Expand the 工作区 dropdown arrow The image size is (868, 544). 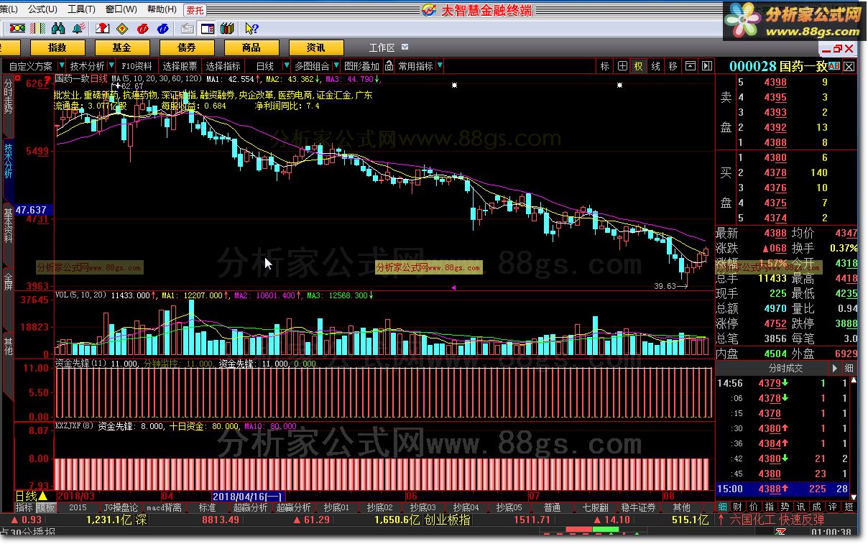click(x=405, y=47)
